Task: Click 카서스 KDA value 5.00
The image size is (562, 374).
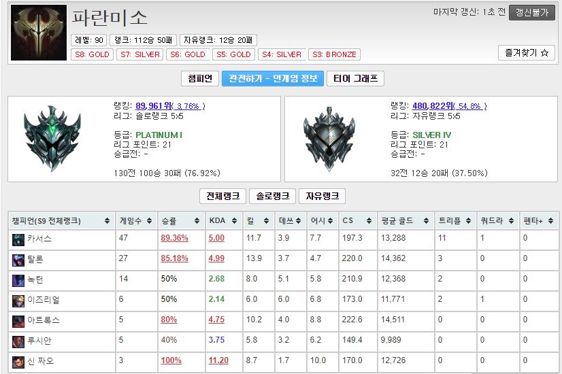Action: (216, 238)
